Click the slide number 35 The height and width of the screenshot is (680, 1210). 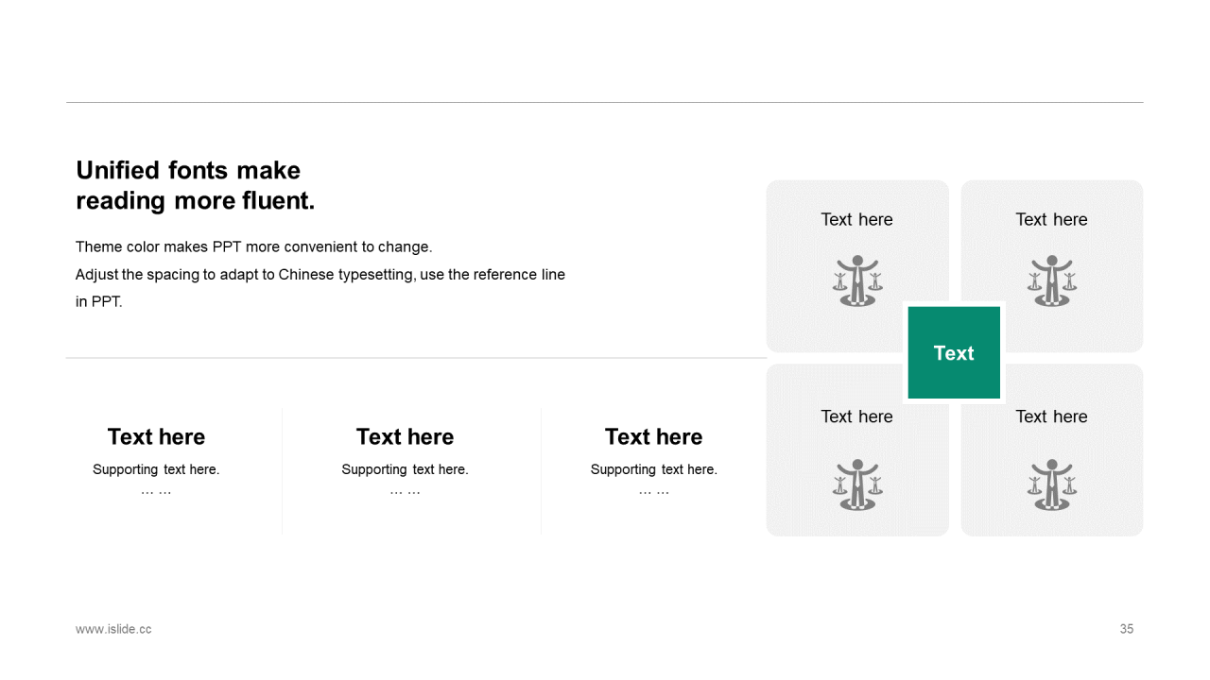[x=1127, y=629]
